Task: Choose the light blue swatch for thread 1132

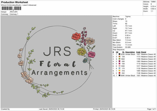Action: [120, 68]
